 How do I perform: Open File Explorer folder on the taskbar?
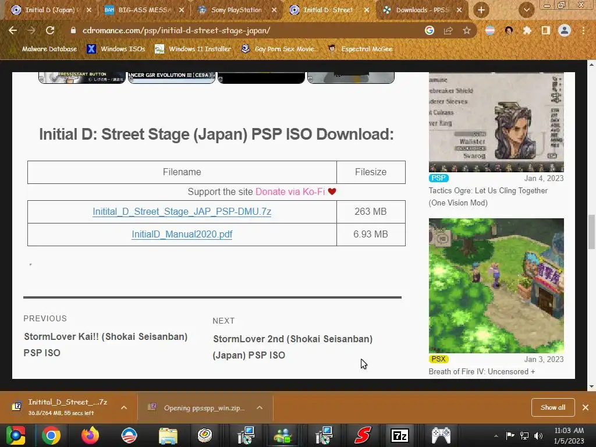pos(168,435)
